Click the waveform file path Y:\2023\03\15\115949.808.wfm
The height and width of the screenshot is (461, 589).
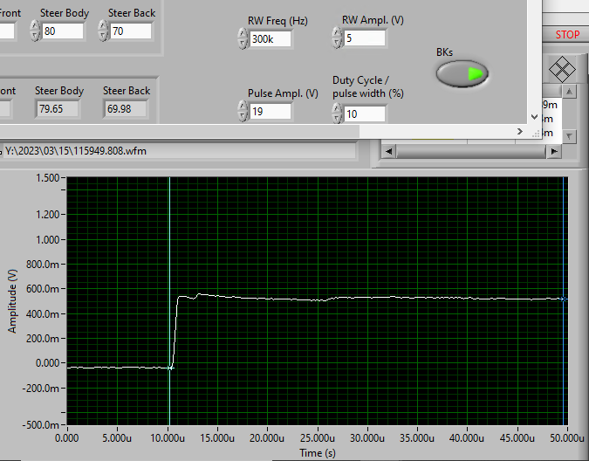click(76, 151)
